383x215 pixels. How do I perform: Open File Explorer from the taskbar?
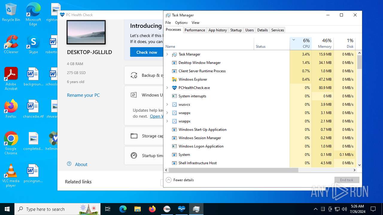pos(137,209)
